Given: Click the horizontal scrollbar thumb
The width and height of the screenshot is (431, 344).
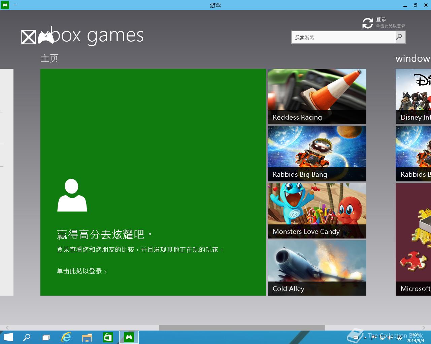Looking at the screenshot, I should [x=242, y=328].
